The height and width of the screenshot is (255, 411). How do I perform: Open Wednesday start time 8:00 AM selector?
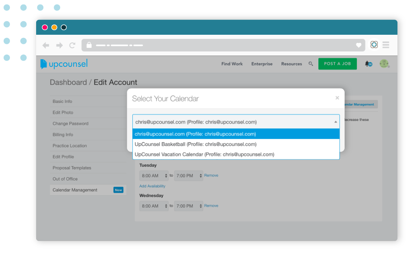click(x=154, y=206)
